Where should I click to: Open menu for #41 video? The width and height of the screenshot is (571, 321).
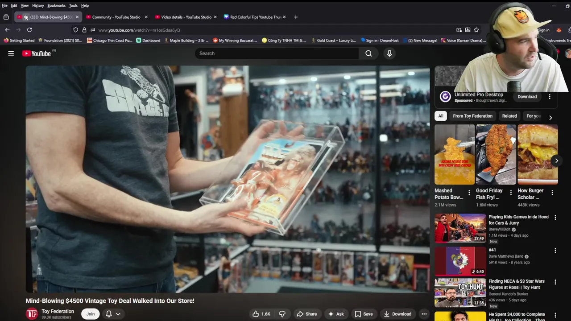(x=555, y=251)
